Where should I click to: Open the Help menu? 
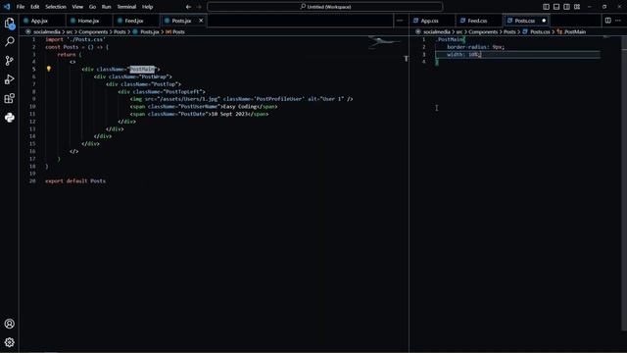pos(148,7)
